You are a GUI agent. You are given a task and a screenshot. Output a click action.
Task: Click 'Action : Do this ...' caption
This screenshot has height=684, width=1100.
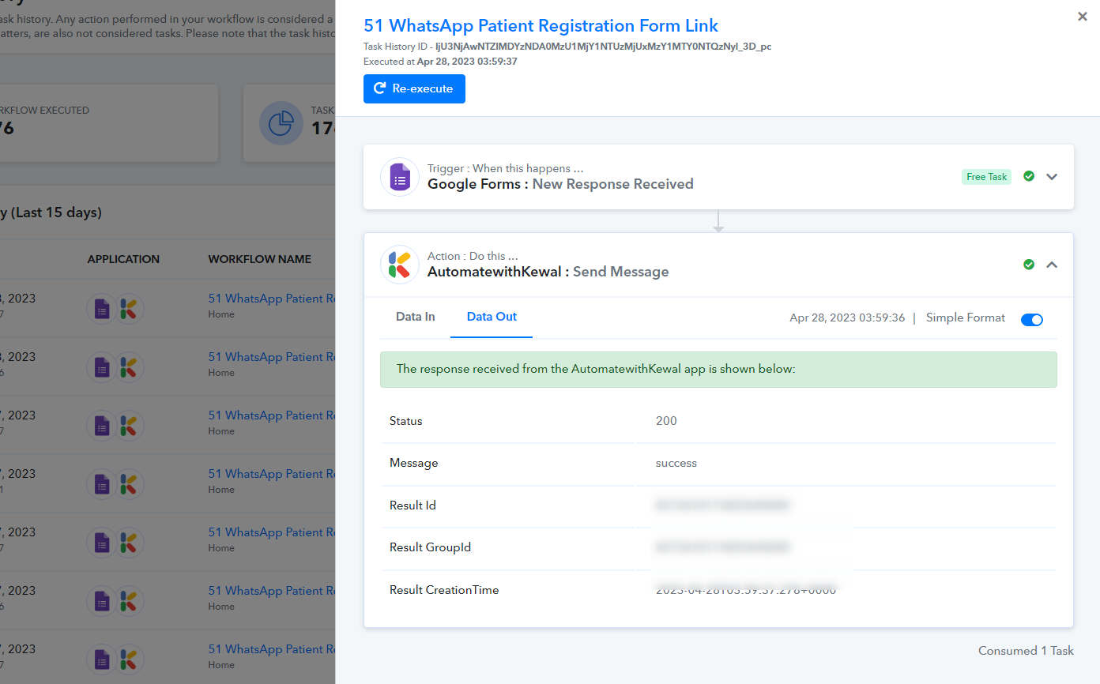pos(473,256)
